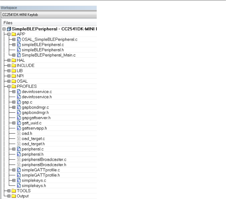Expand gap.c file node
The width and height of the screenshot is (226, 199).
coord(14,102)
